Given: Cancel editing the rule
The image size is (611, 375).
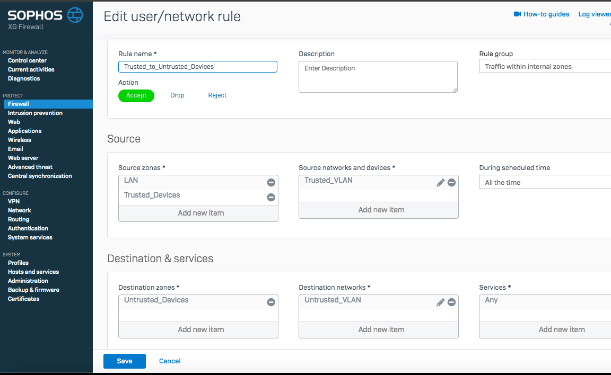Looking at the screenshot, I should pos(170,361).
